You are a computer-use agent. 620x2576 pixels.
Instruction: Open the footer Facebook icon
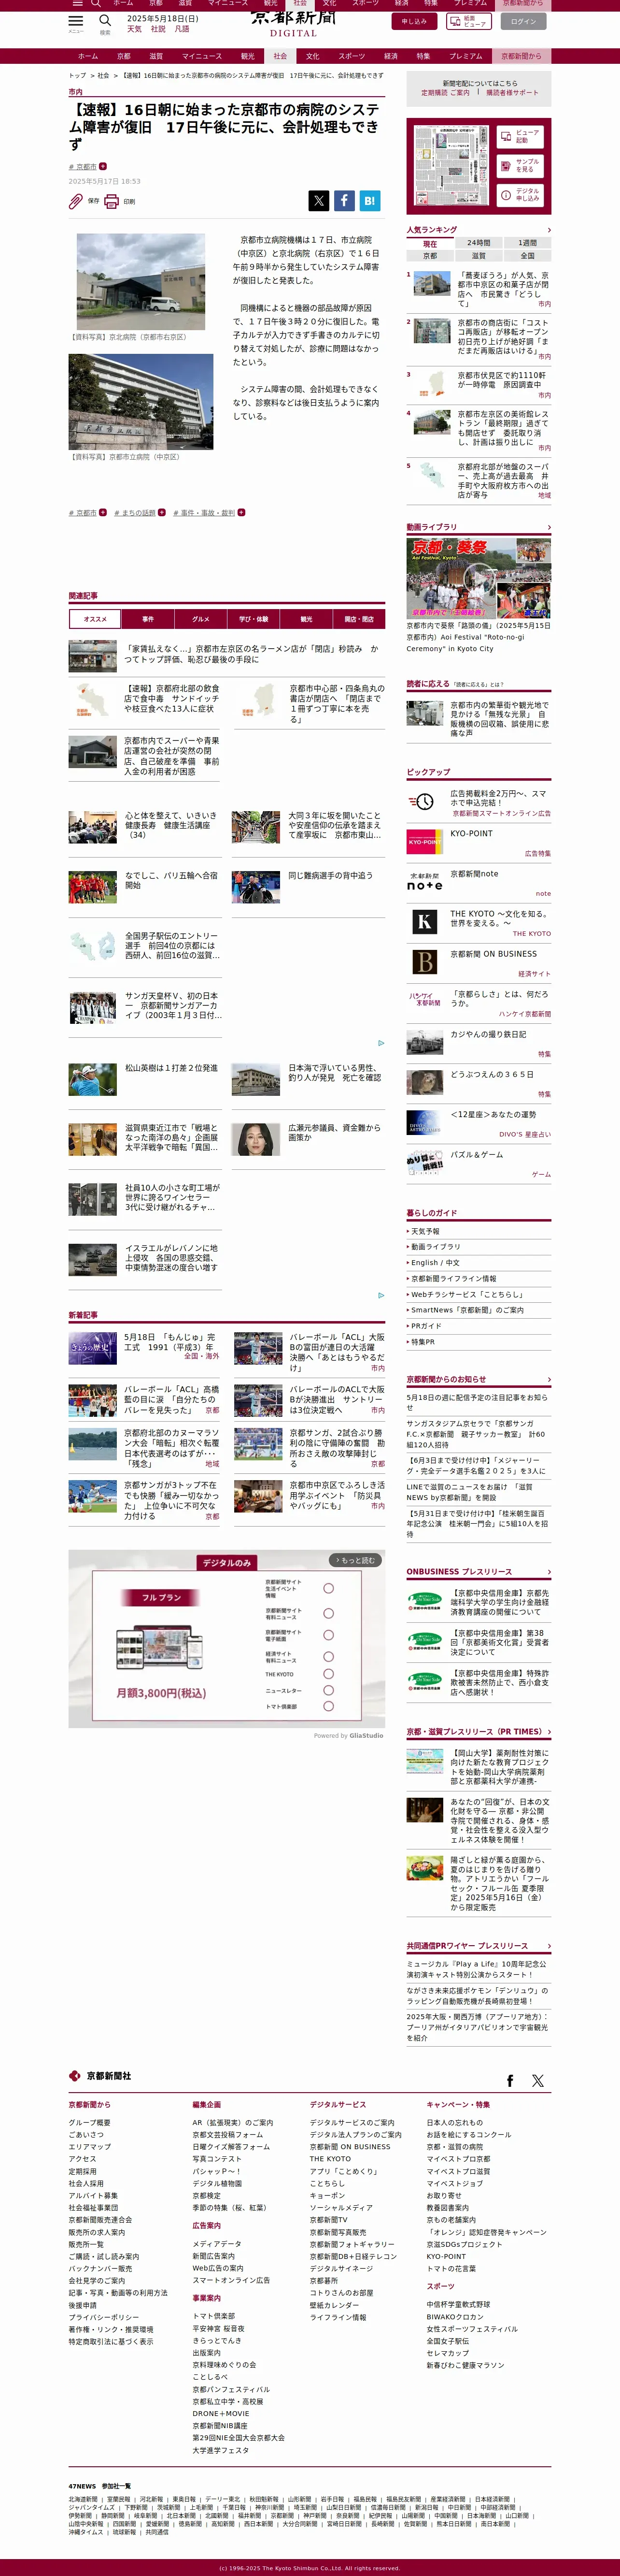(510, 2080)
